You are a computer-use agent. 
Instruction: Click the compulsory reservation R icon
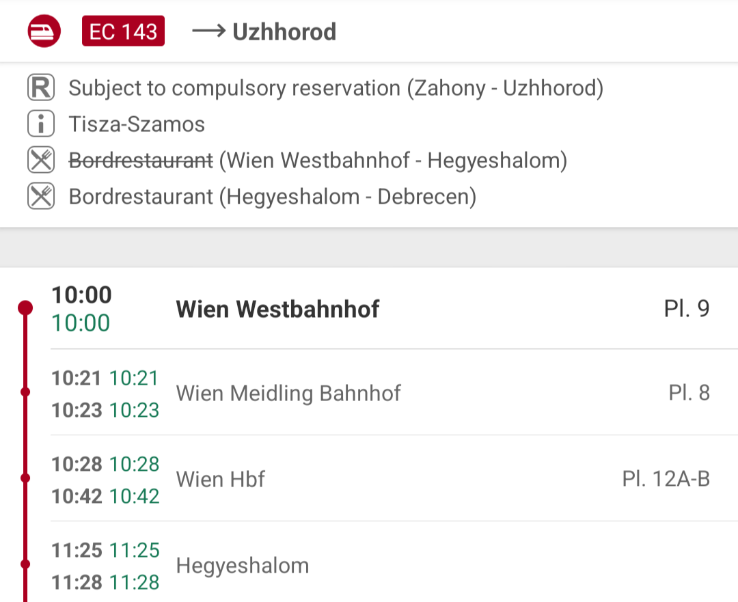pos(41,87)
